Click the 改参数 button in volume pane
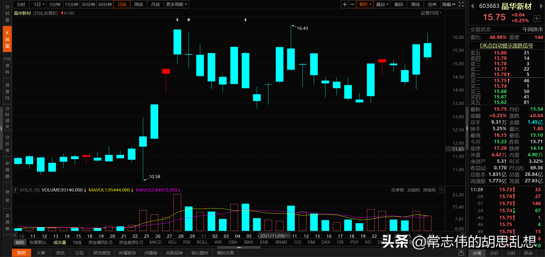545x257 pixels. [x=397, y=190]
